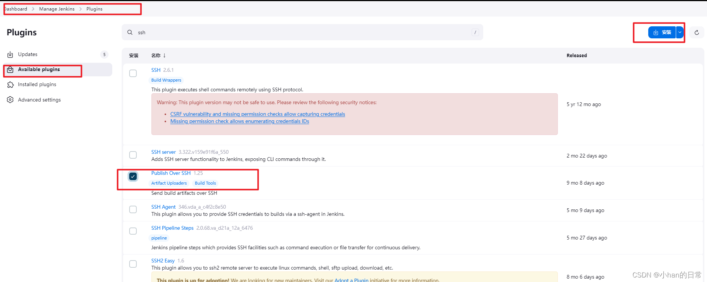Click version text 3.322.v159e91f6a_550
This screenshot has height=282, width=707.
pyautogui.click(x=203, y=152)
